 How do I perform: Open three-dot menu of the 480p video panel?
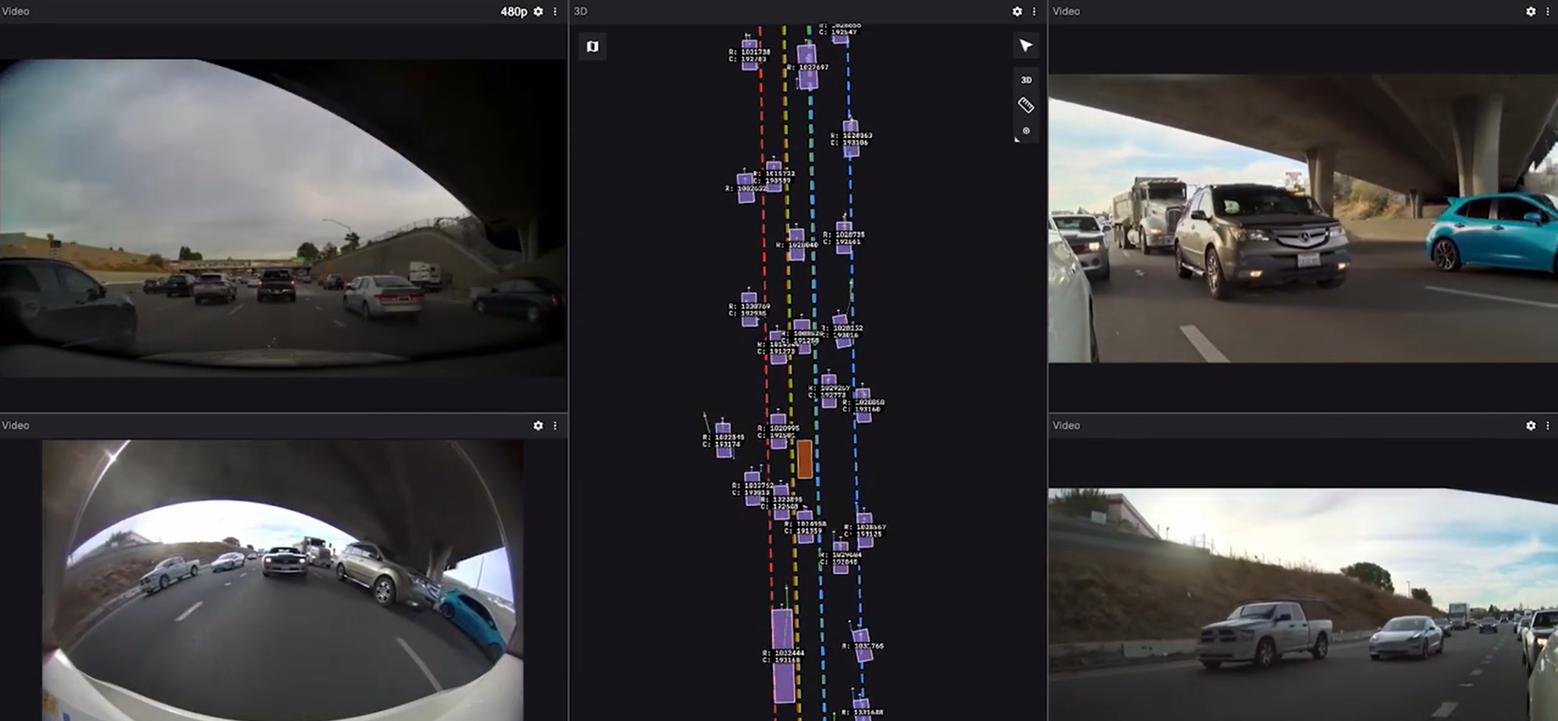pyautogui.click(x=555, y=12)
